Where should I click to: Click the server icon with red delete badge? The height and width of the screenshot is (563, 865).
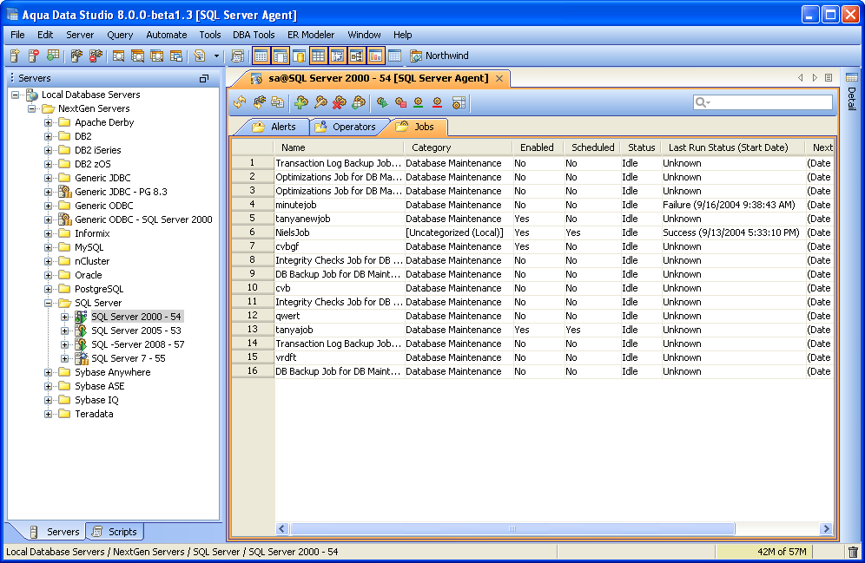[x=34, y=56]
